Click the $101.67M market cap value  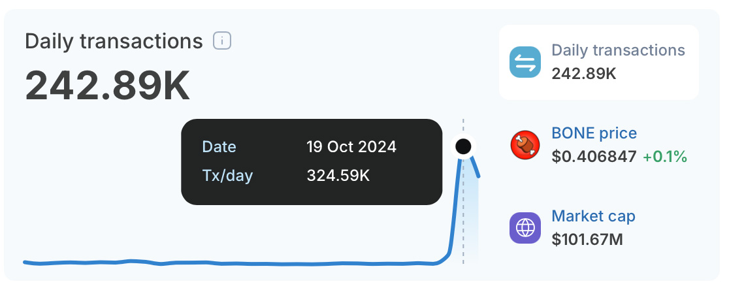[587, 240]
